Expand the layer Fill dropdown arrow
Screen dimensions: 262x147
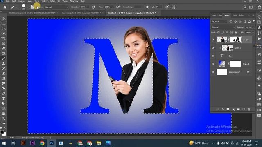click(x=253, y=32)
